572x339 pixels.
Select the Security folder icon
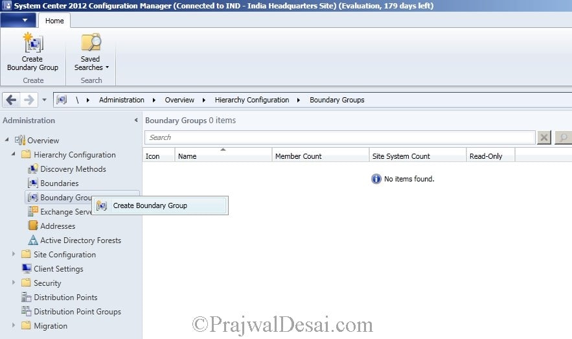[26, 283]
